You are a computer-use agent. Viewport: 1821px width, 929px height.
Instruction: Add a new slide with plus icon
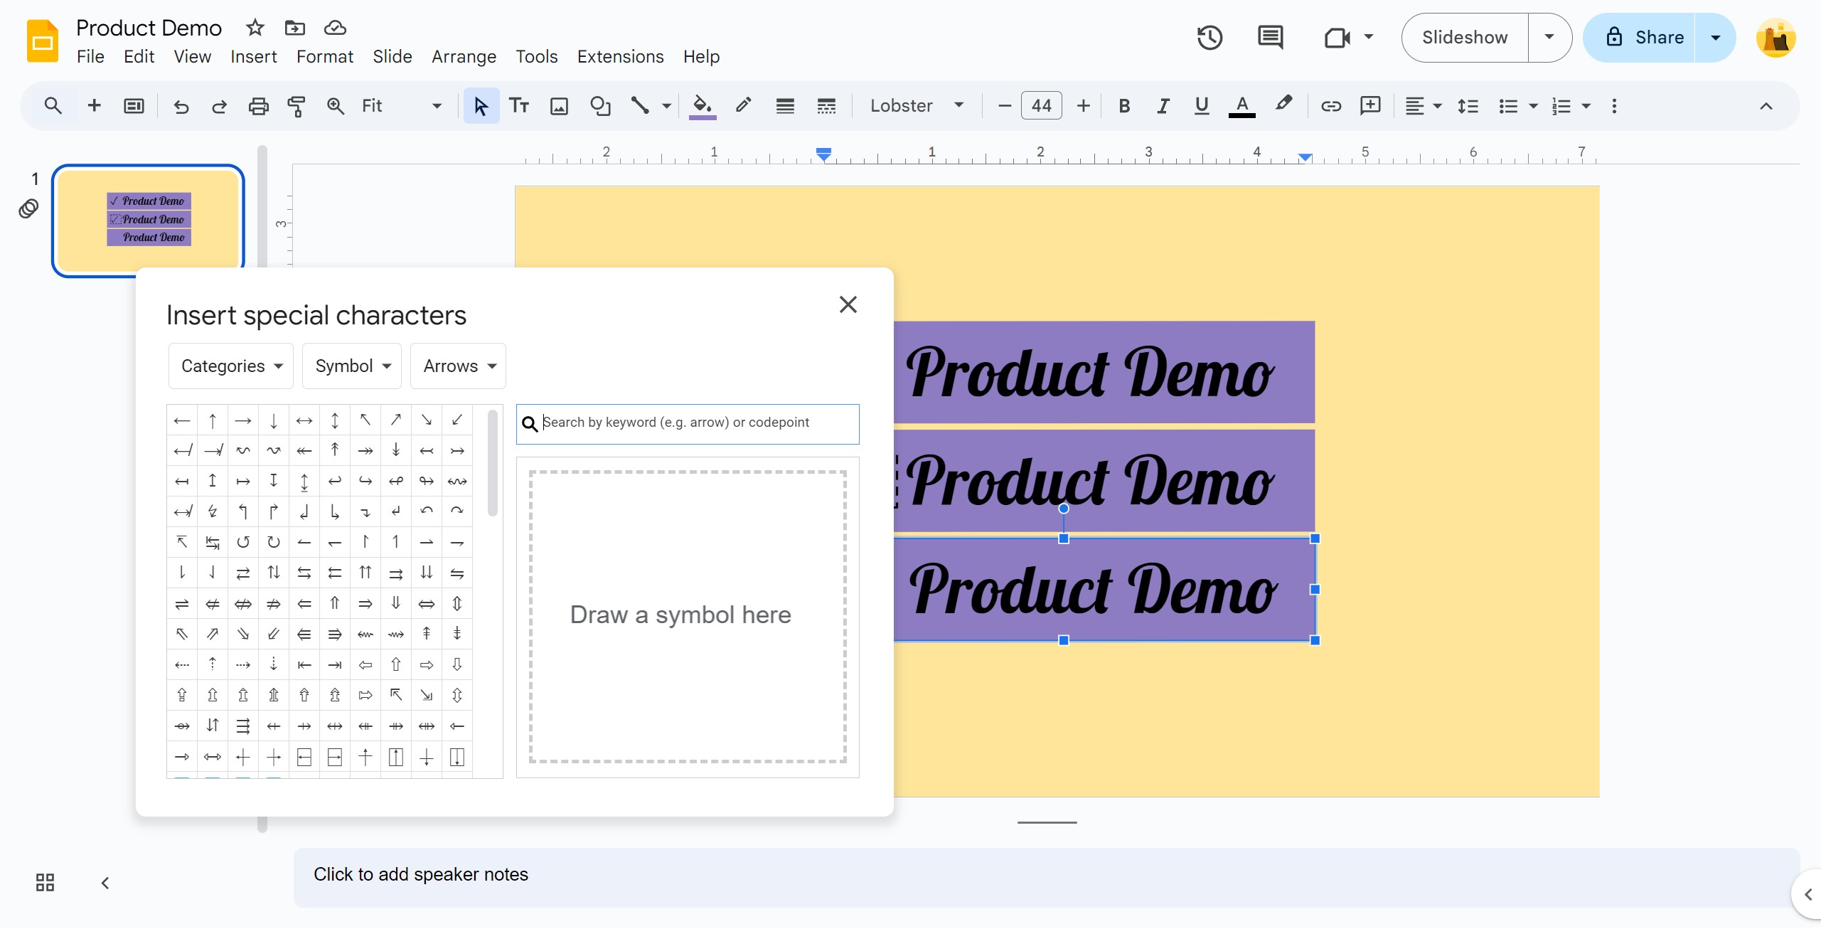click(x=94, y=106)
